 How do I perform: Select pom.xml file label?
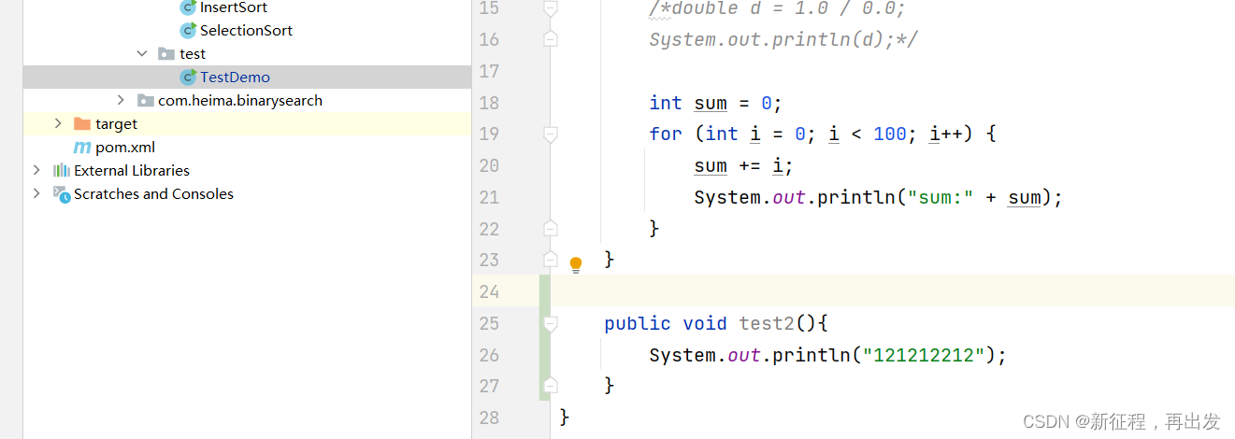point(125,148)
